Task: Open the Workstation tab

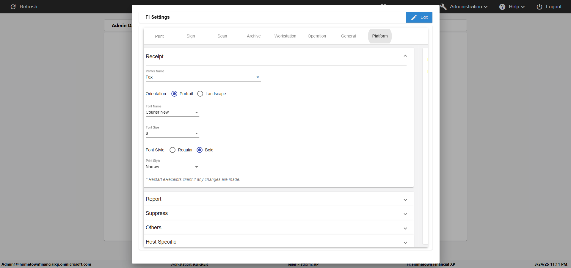Action: click(x=285, y=36)
